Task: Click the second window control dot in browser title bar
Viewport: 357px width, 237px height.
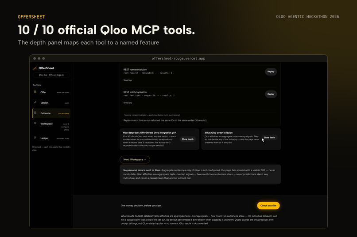Action: coord(39,59)
